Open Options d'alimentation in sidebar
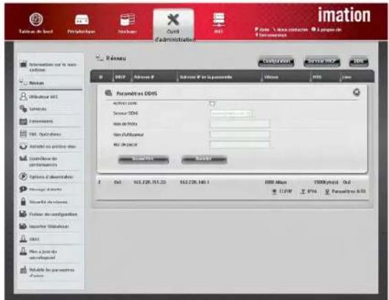This screenshot has height=300, width=389. [51, 177]
